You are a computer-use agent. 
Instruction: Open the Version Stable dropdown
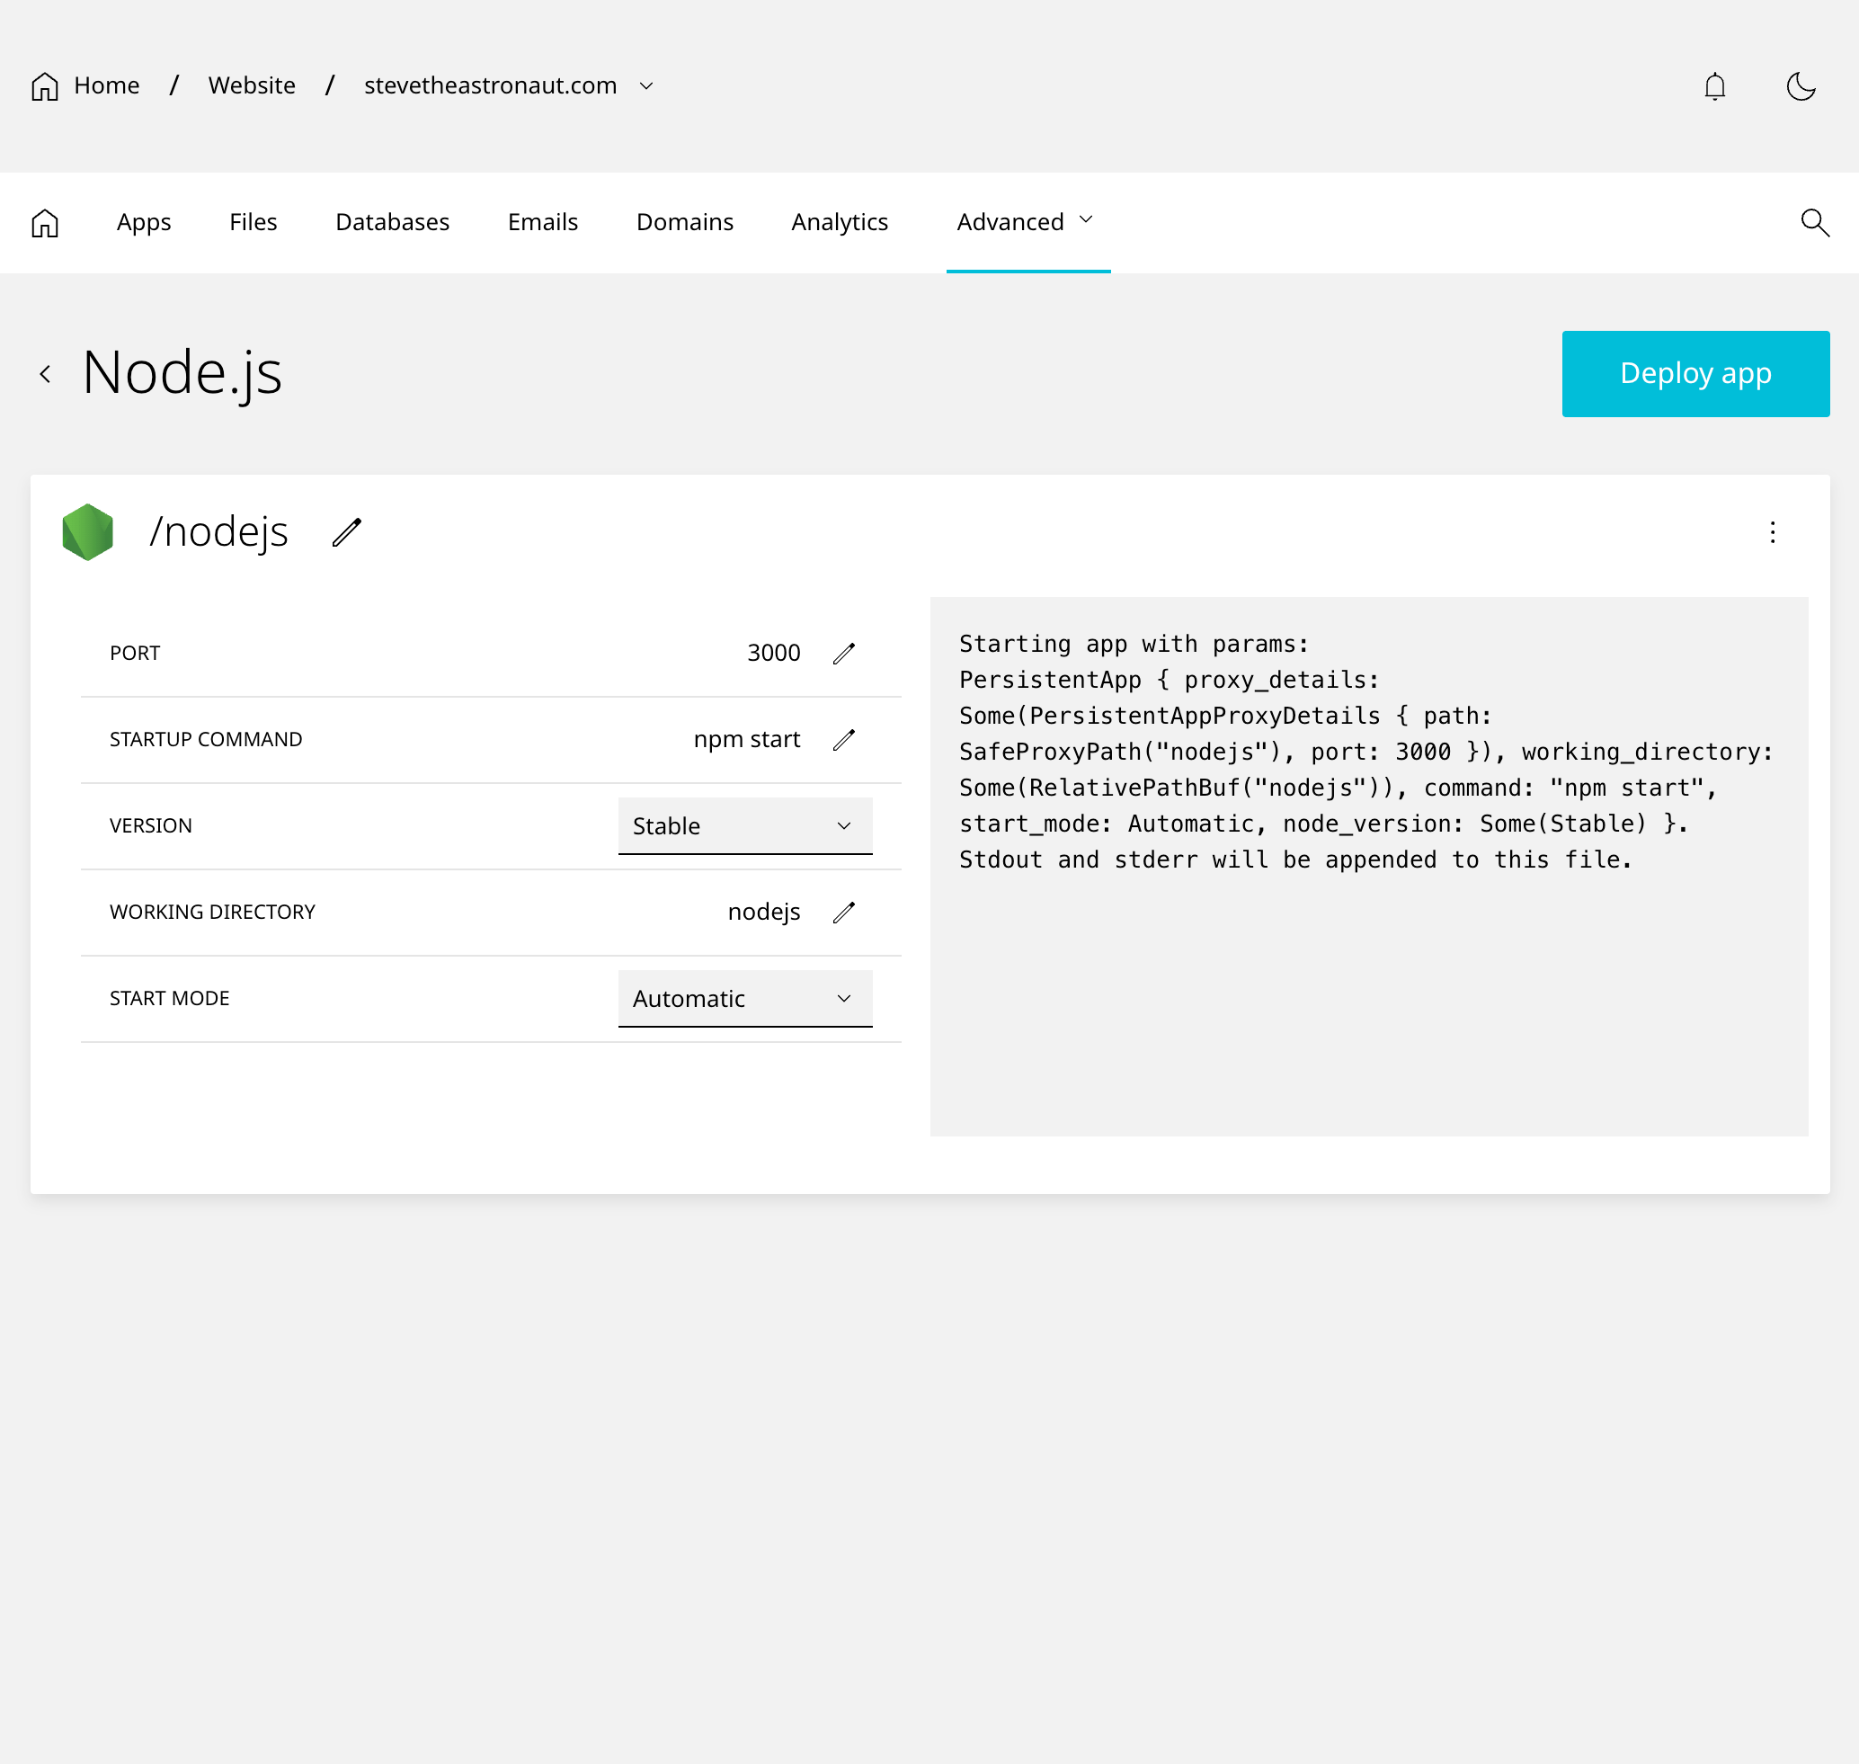click(x=744, y=825)
